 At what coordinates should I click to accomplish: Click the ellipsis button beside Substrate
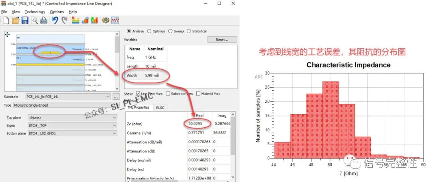click(116, 97)
